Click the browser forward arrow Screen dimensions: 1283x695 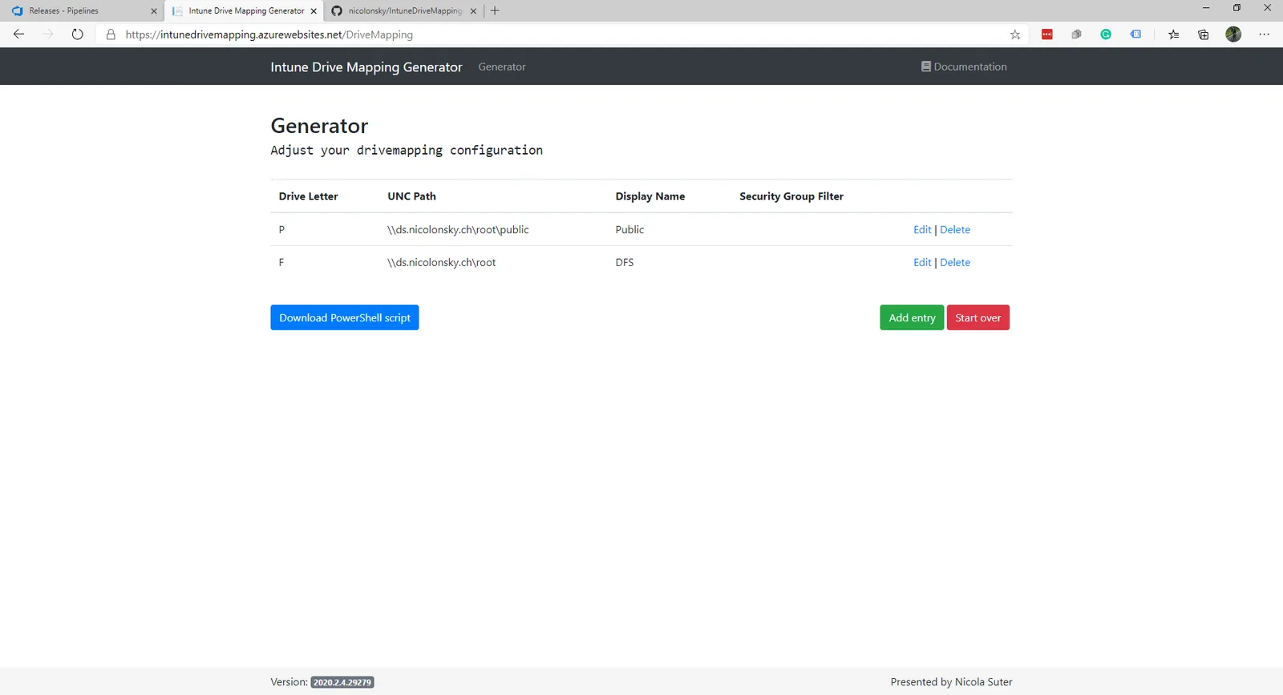pos(48,34)
